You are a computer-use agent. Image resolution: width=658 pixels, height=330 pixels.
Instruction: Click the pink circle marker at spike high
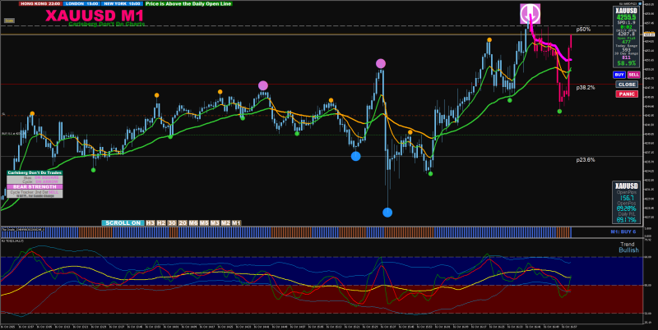coord(381,64)
